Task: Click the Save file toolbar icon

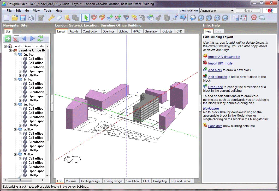Action: click(x=23, y=18)
